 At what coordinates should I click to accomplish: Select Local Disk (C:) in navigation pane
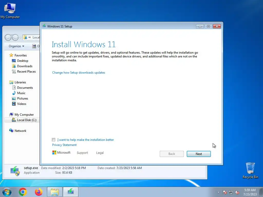point(22,120)
